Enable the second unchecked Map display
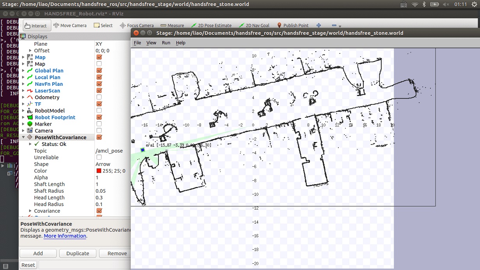 (99, 64)
